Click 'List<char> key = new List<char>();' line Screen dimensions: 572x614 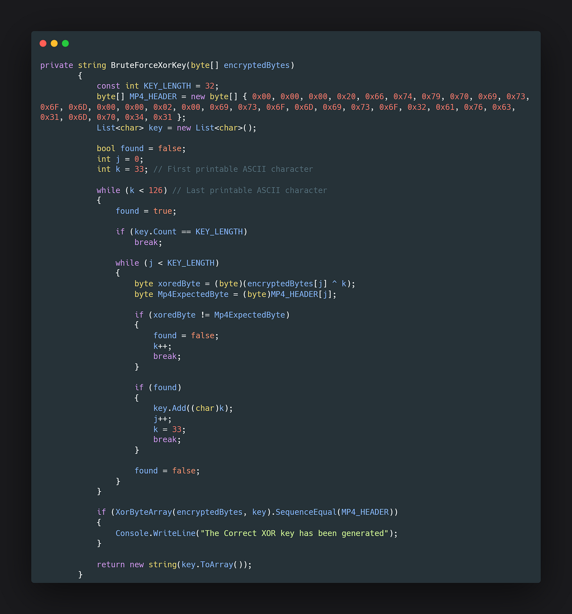pos(177,128)
